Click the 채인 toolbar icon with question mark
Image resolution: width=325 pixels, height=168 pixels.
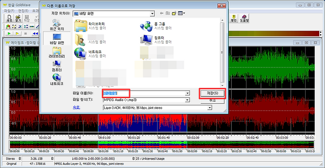(234, 18)
